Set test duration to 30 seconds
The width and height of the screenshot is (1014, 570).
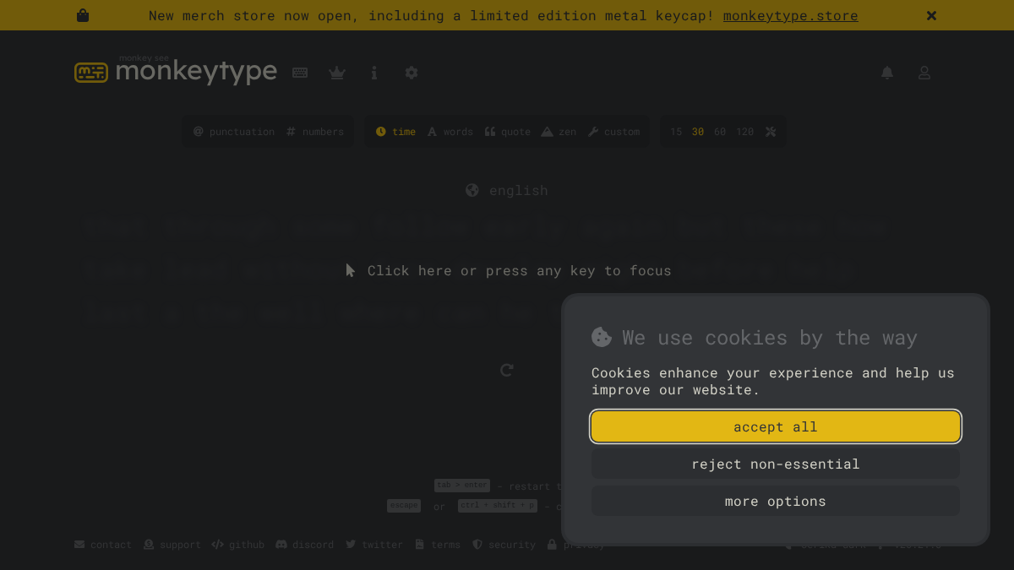(x=698, y=132)
